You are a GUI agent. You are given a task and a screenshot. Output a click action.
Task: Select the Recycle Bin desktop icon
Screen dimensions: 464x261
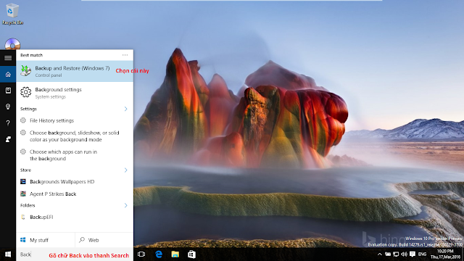pyautogui.click(x=12, y=14)
